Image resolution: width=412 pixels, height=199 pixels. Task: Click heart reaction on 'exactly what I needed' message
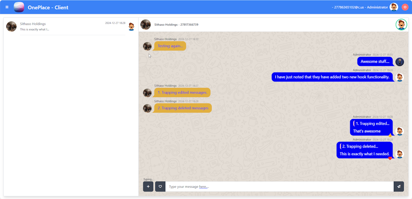(x=390, y=158)
